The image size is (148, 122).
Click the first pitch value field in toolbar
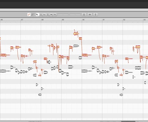63,14
